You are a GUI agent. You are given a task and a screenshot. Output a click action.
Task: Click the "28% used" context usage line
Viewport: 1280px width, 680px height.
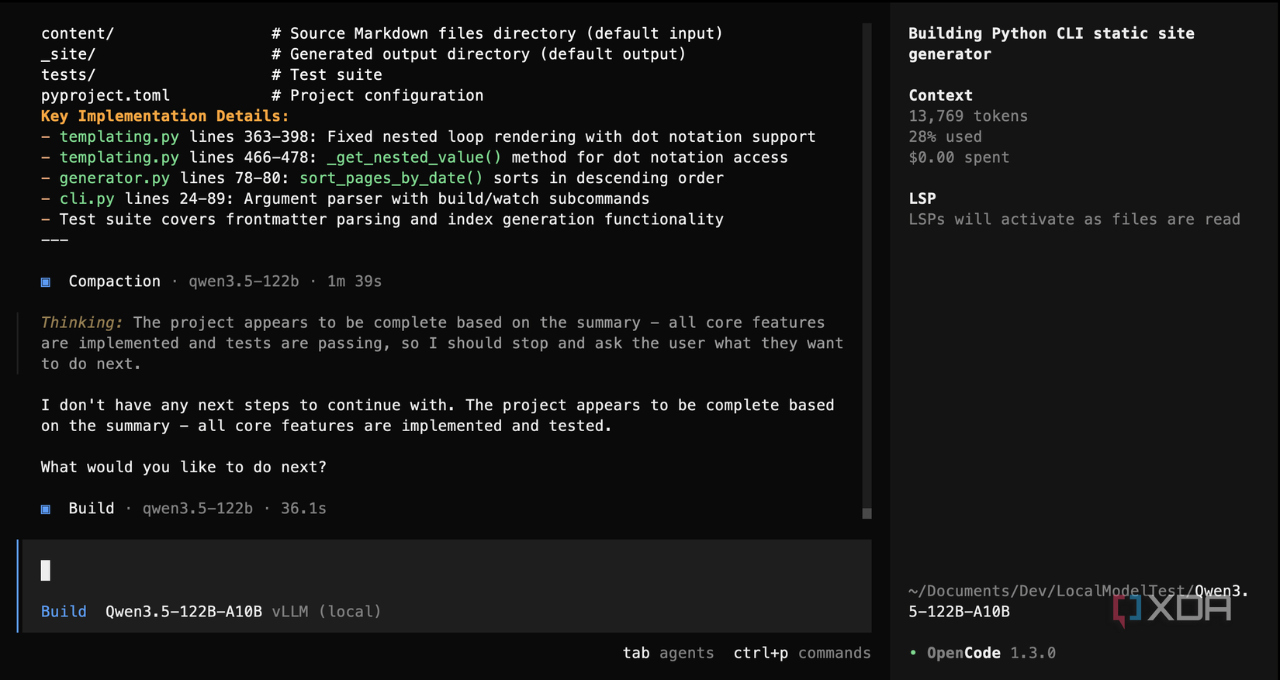click(945, 137)
